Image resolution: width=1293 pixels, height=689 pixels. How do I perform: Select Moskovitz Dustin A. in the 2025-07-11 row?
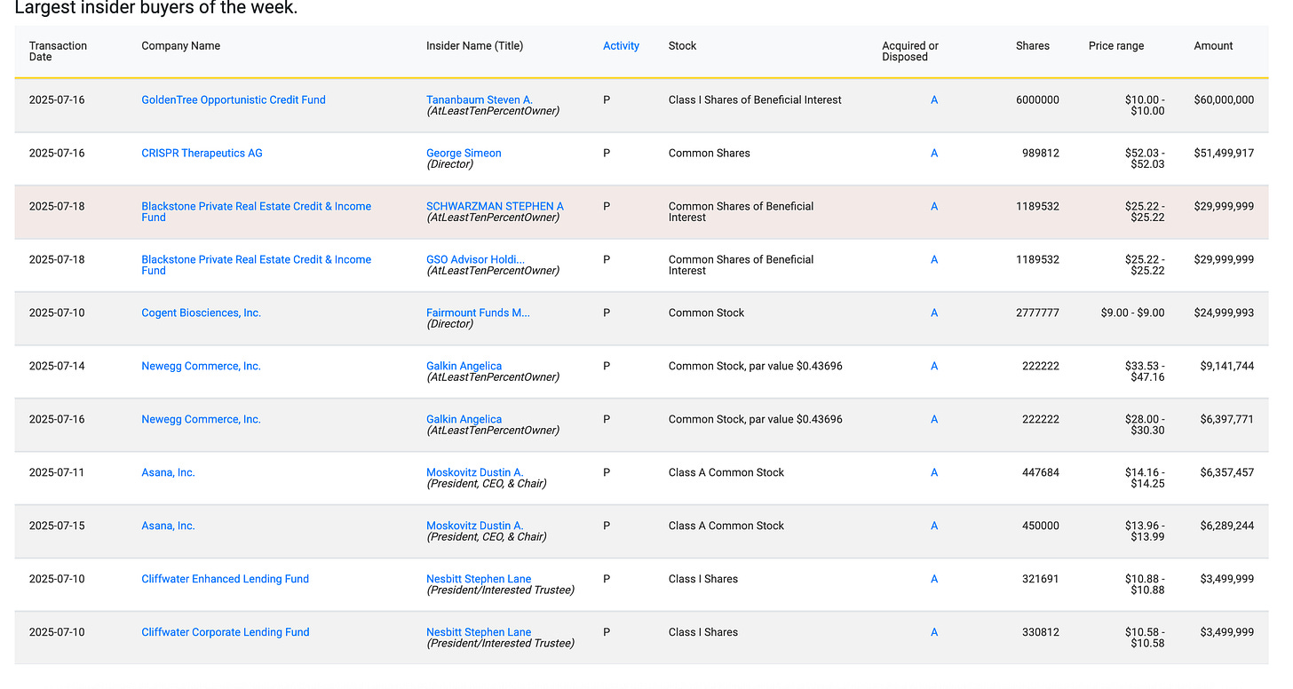click(475, 473)
